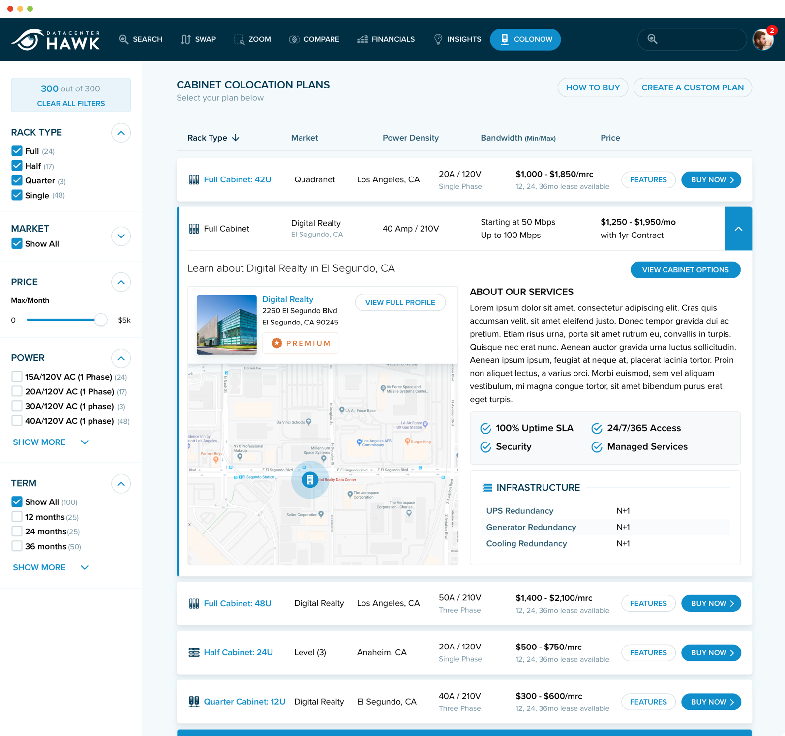
Task: Open the How To Buy page
Action: [593, 88]
